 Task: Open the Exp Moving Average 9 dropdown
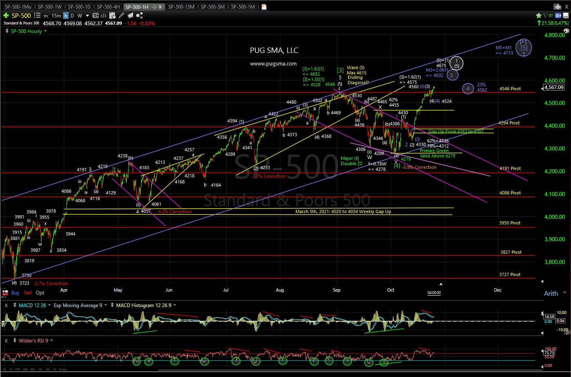tap(106, 305)
